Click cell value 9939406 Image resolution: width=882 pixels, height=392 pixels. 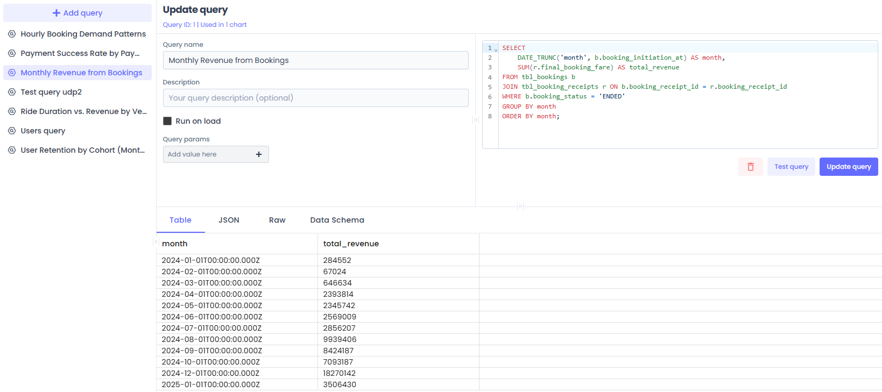click(398, 339)
